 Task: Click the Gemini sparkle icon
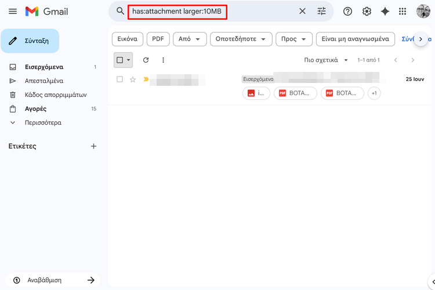[x=385, y=12]
